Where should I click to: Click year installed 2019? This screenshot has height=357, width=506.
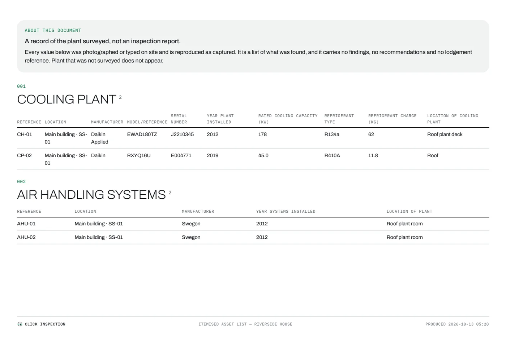[213, 155]
